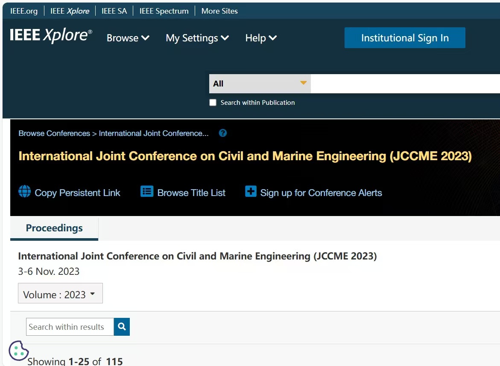The width and height of the screenshot is (500, 366).
Task: Click the globe Copy Persistent Link icon
Action: (25, 192)
